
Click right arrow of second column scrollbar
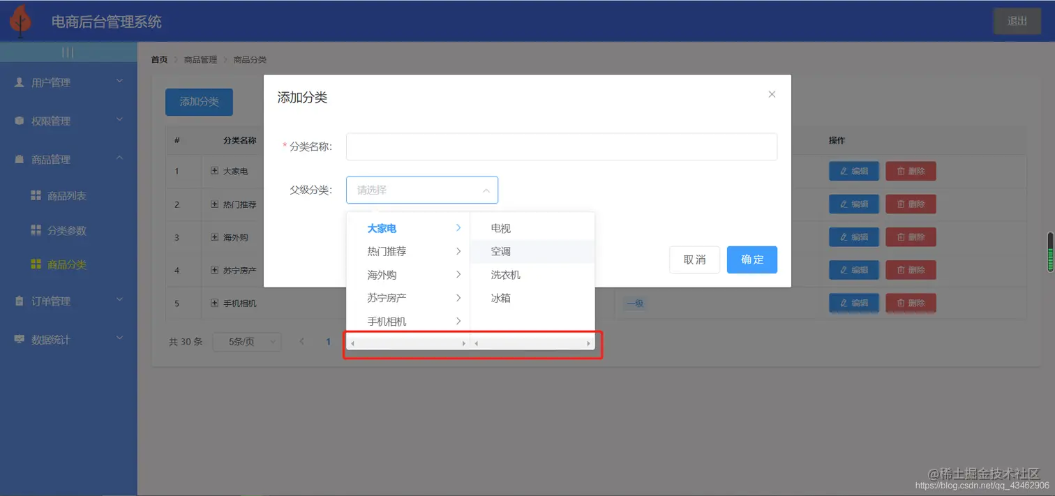coord(589,343)
